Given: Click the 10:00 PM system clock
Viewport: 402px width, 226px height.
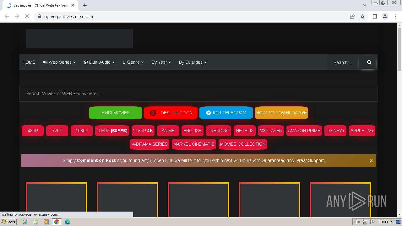Looking at the screenshot, I should (386, 222).
